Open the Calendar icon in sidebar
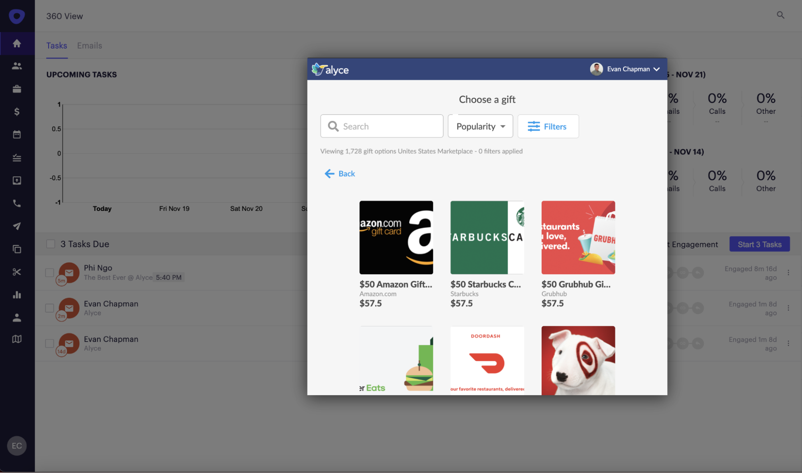Viewport: 802px width, 473px height. click(17, 134)
